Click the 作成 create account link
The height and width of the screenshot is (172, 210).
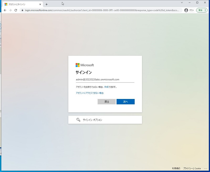[x=106, y=87]
